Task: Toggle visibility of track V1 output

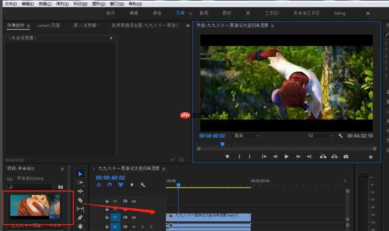Action: [134, 217]
